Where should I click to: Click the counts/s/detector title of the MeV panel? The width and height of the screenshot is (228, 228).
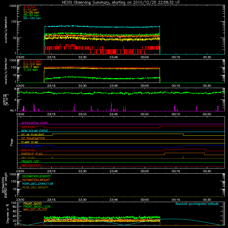(6, 71)
